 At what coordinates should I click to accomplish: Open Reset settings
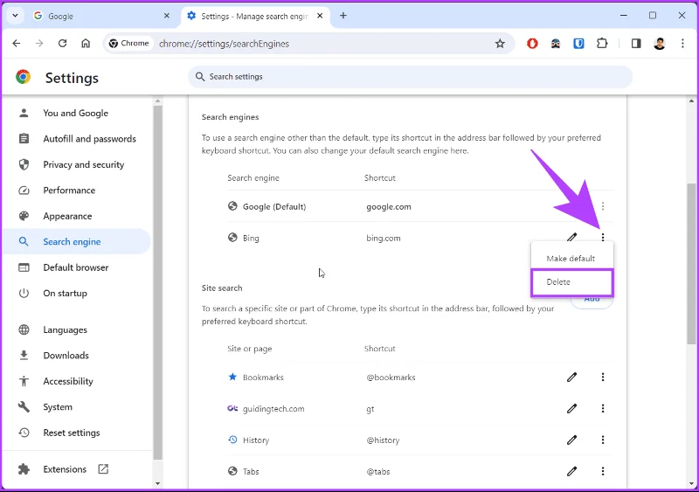pos(76,433)
